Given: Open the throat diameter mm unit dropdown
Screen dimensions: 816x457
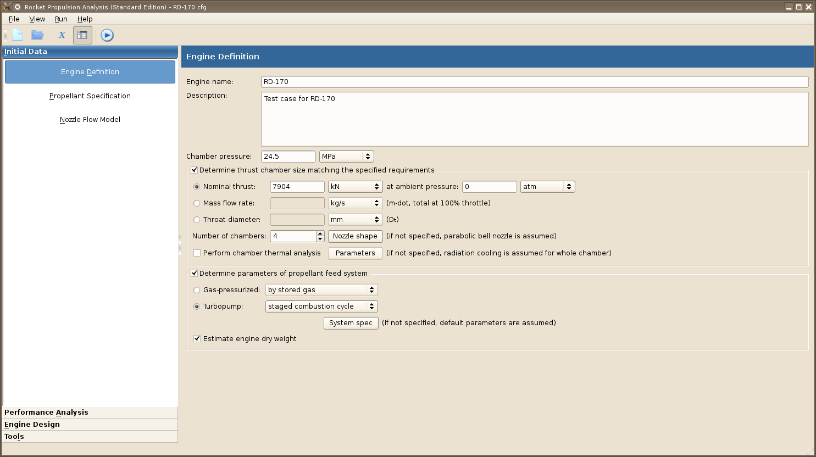Looking at the screenshot, I should [356, 220].
